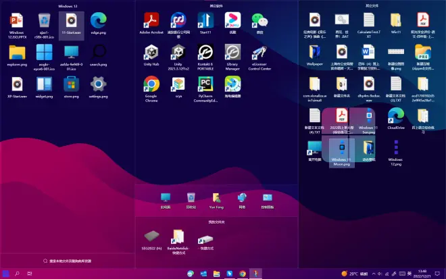Screen dimensions: 446x279
Task: Open Library Manager shortcut
Action: point(232,57)
